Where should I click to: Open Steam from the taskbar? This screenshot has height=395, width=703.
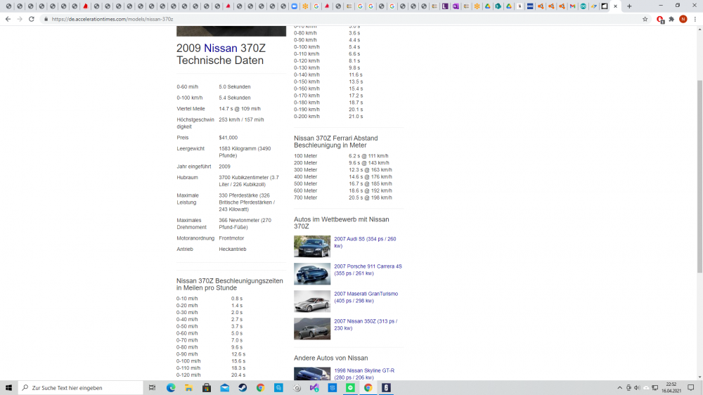pos(243,388)
